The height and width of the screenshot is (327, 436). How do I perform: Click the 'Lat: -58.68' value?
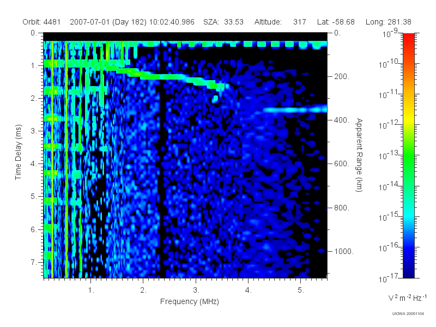pos(336,22)
